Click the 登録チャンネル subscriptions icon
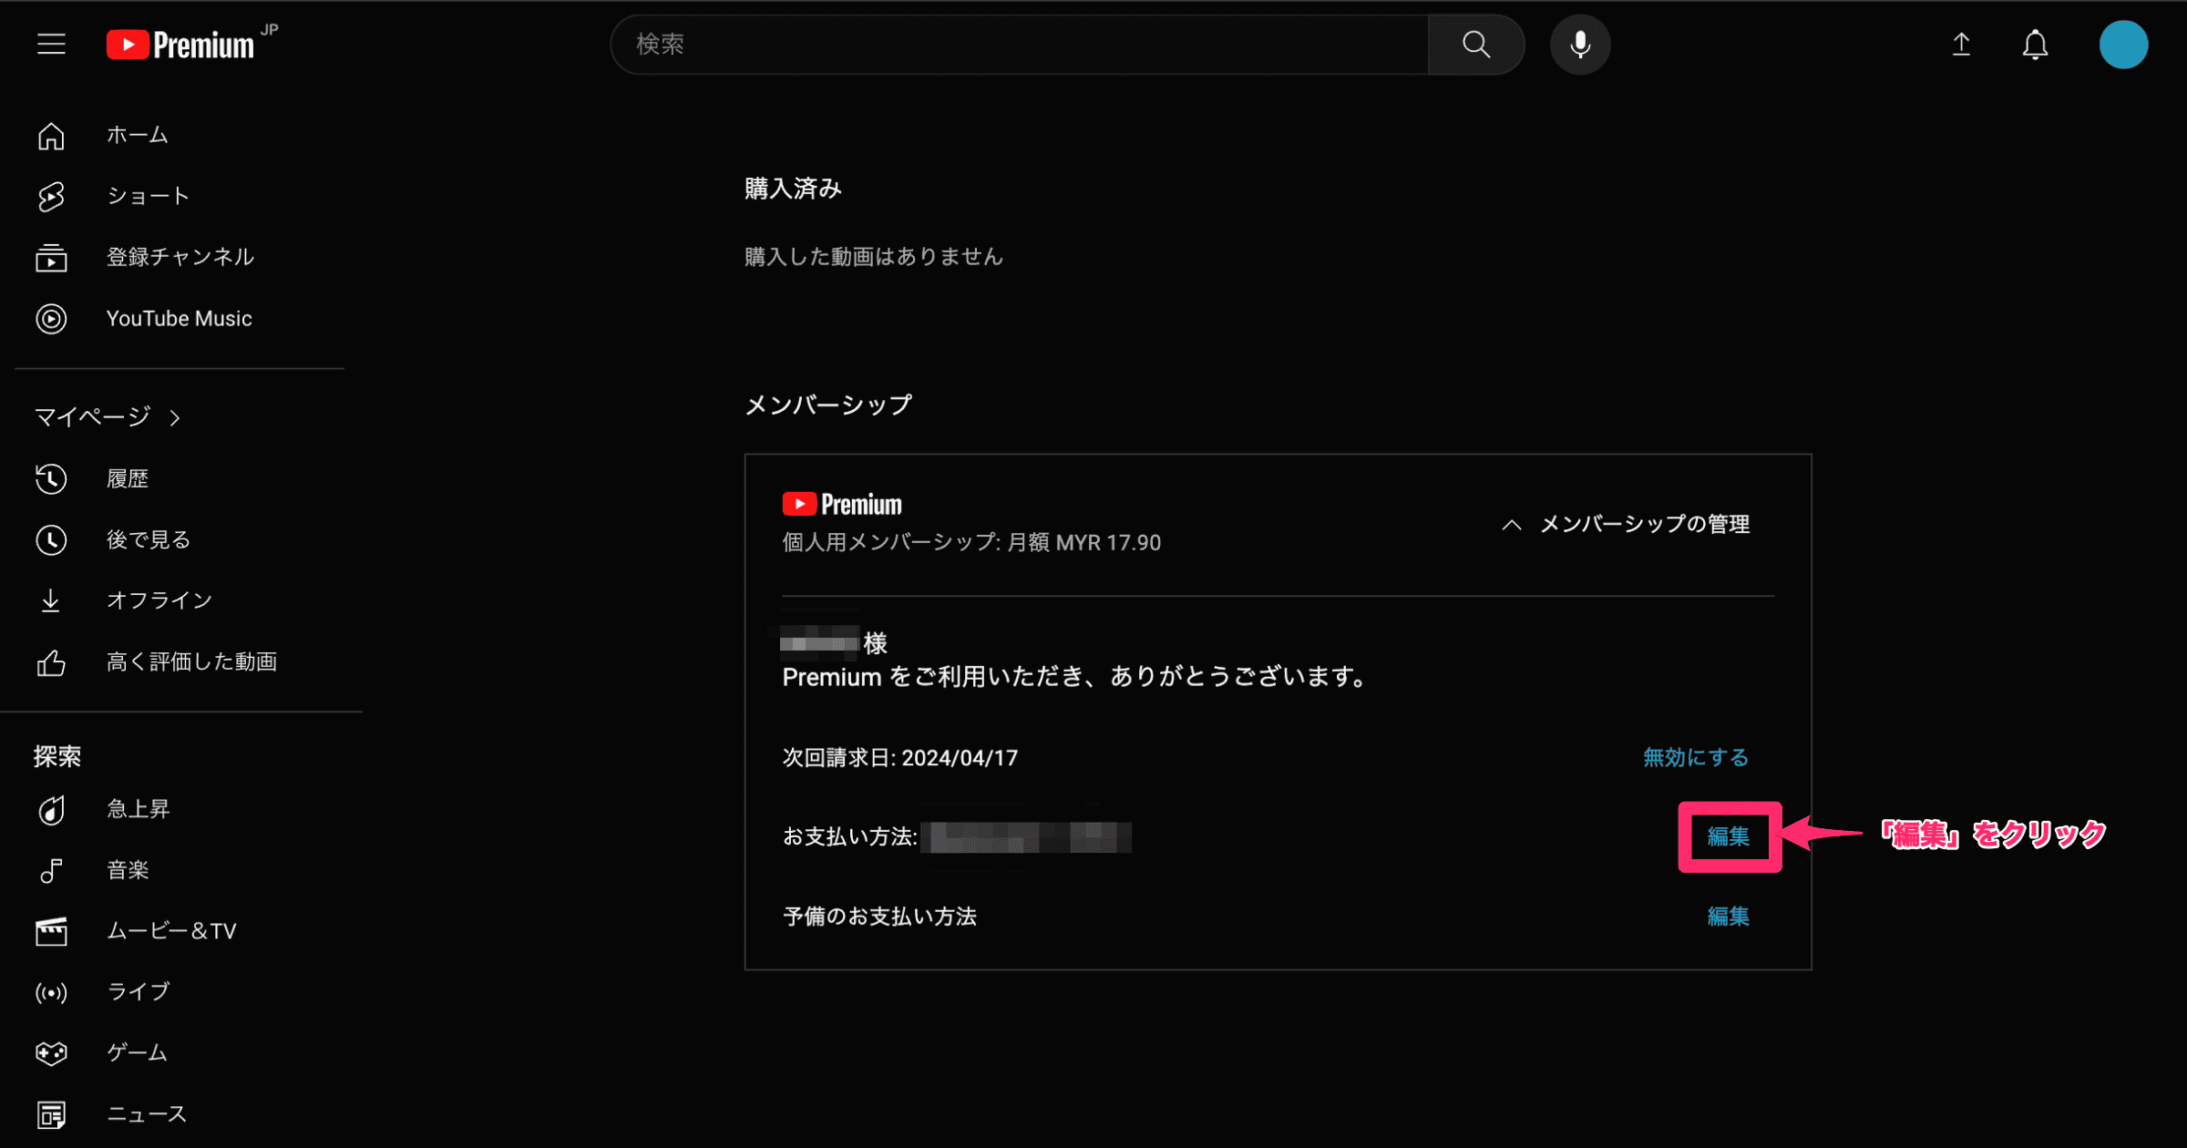2187x1148 pixels. pos(51,258)
